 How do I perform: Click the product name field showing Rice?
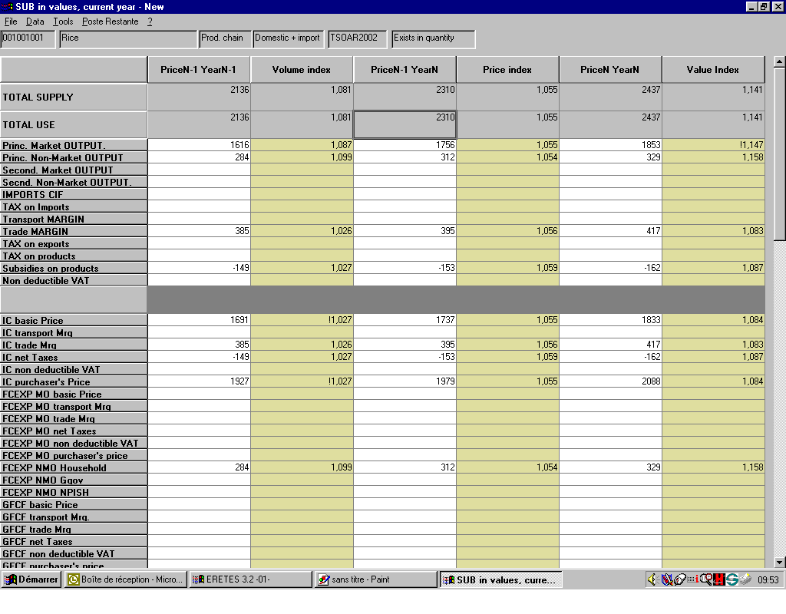128,38
